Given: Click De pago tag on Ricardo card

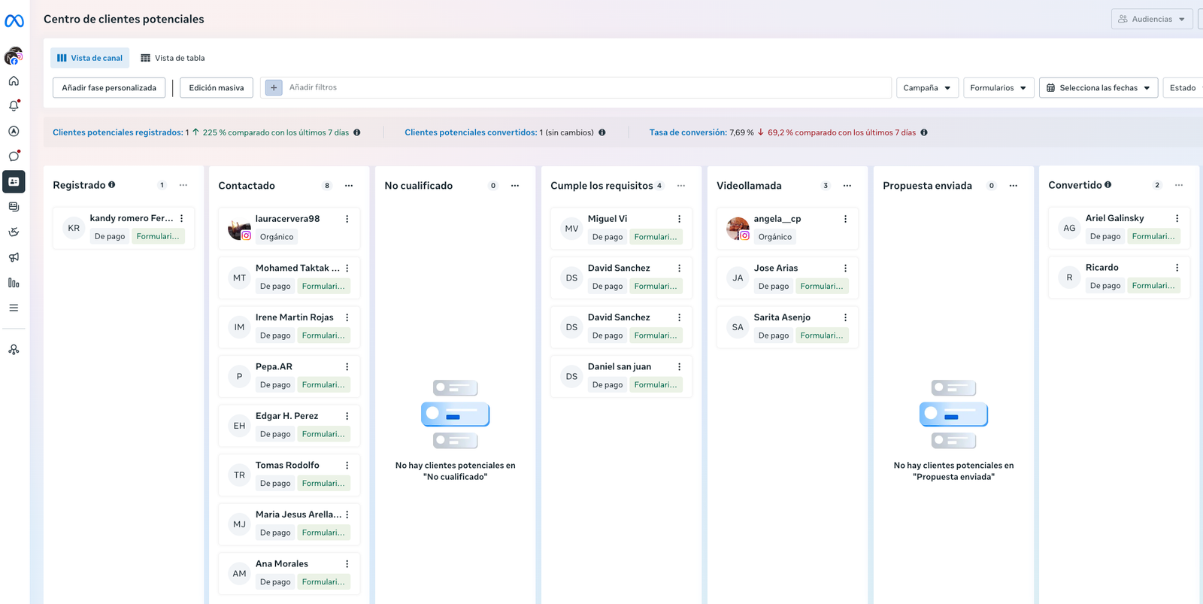Looking at the screenshot, I should 1105,286.
